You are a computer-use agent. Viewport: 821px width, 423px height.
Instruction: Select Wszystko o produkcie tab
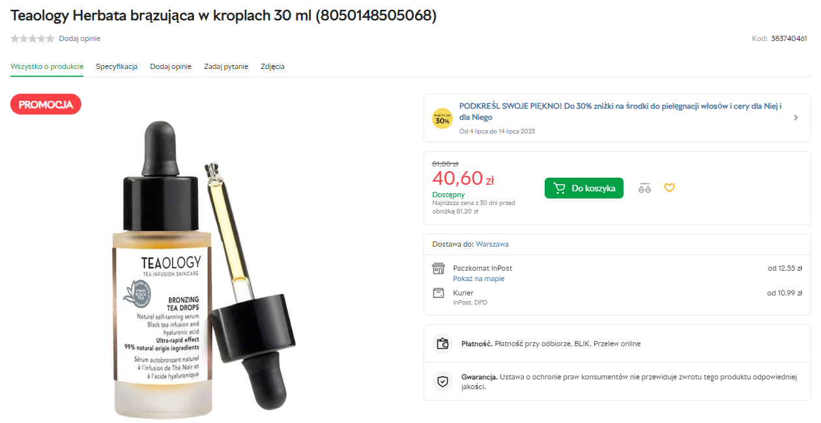[47, 66]
